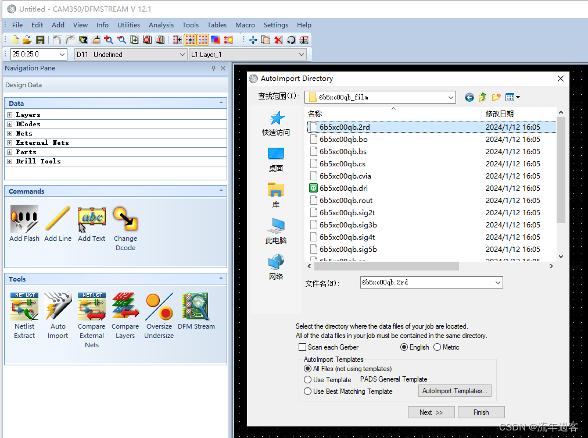Open the 6b5xc00qb_film folder dropdown
This screenshot has height=438, width=588.
(x=451, y=98)
